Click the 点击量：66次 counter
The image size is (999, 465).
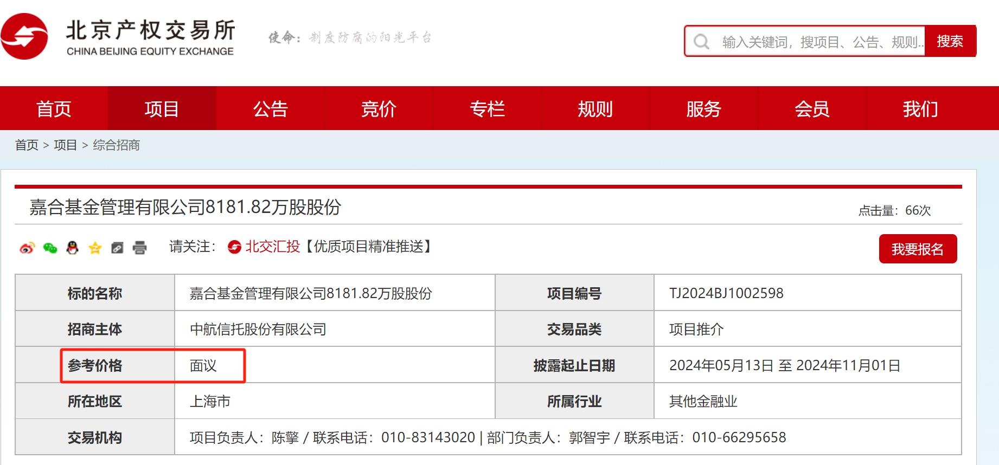[x=894, y=210]
